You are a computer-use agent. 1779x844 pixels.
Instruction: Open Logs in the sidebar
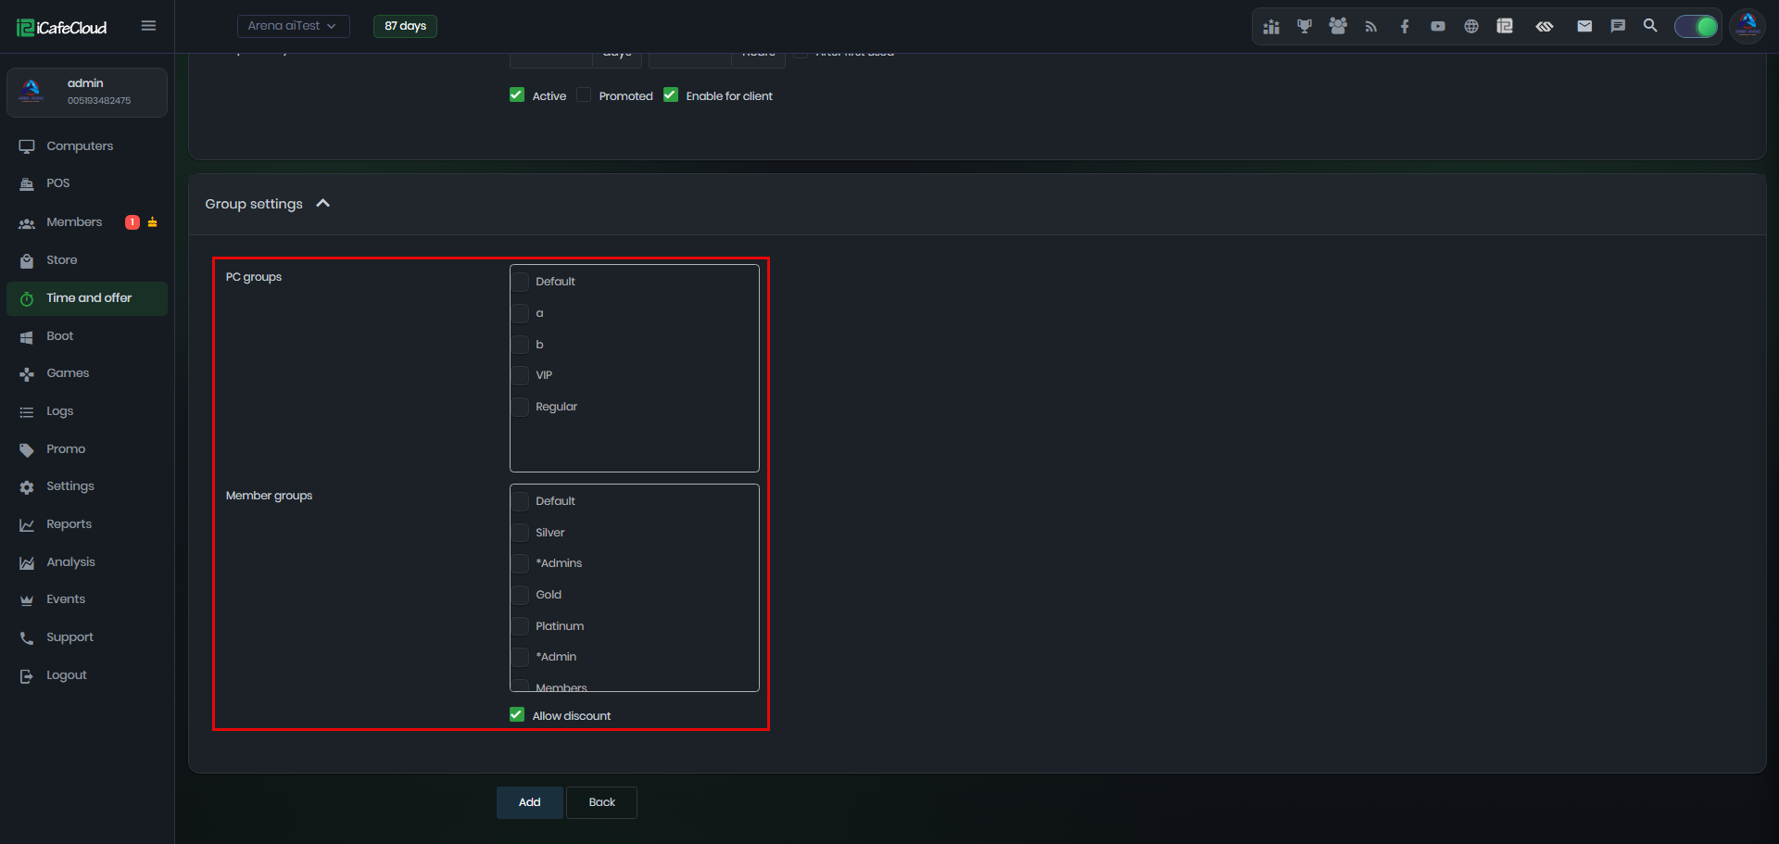tap(87, 411)
